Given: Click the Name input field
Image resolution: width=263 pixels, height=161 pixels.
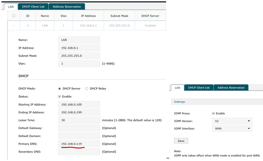Looking at the screenshot, I should pos(79,40).
